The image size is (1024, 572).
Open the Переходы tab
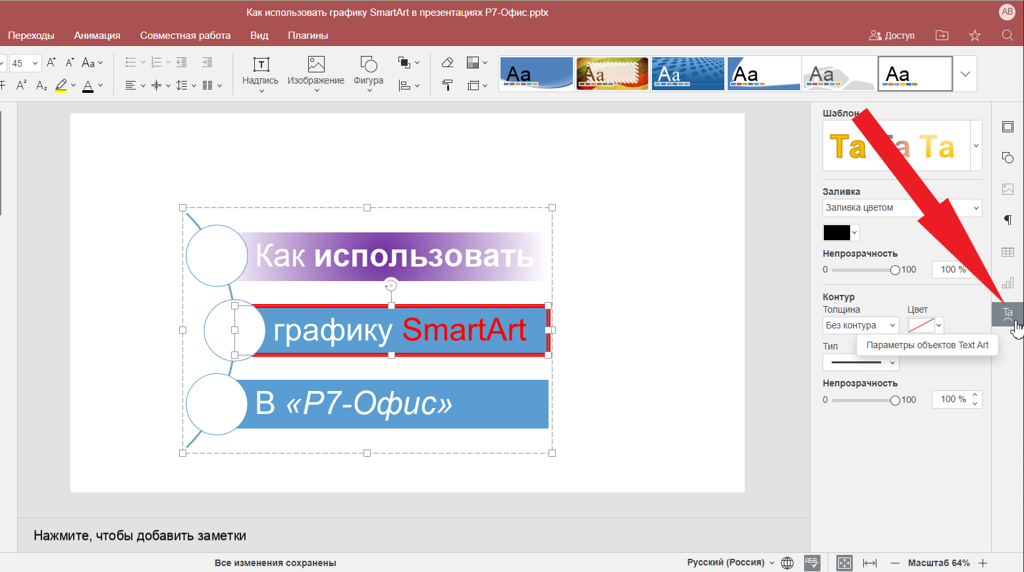pos(31,36)
